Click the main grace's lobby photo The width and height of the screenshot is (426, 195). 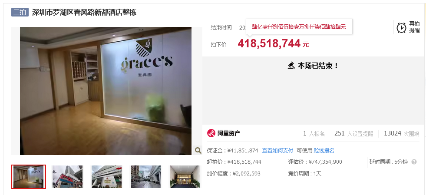106,91
